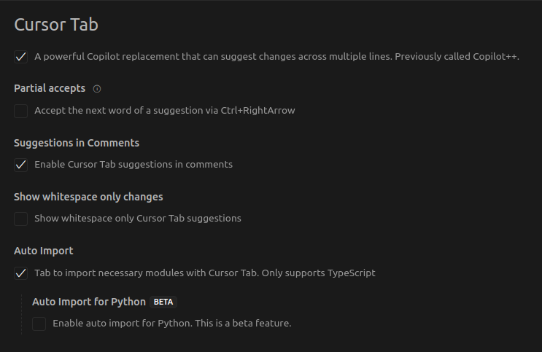Click 'Show whitespace only Cursor Tab suggestions' label
The width and height of the screenshot is (542, 352).
click(138, 219)
